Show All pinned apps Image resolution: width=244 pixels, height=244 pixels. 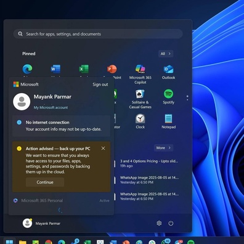[x=166, y=54]
